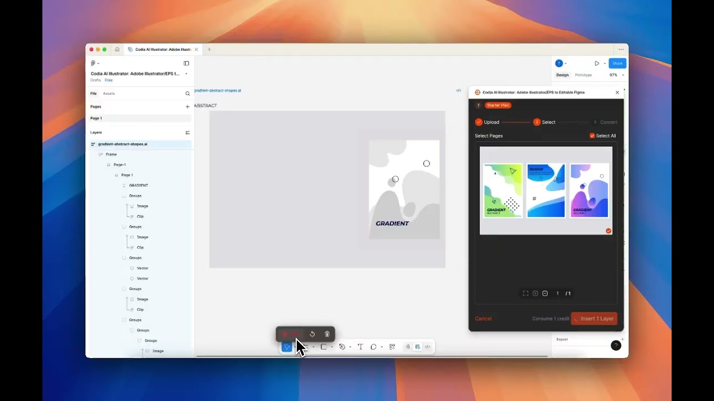The width and height of the screenshot is (714, 401).
Task: Switch to Draw mode in toolbar
Action: pyautogui.click(x=408, y=347)
